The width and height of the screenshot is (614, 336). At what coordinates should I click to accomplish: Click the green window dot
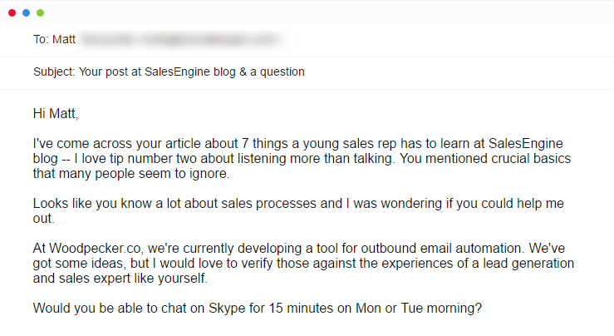click(41, 13)
